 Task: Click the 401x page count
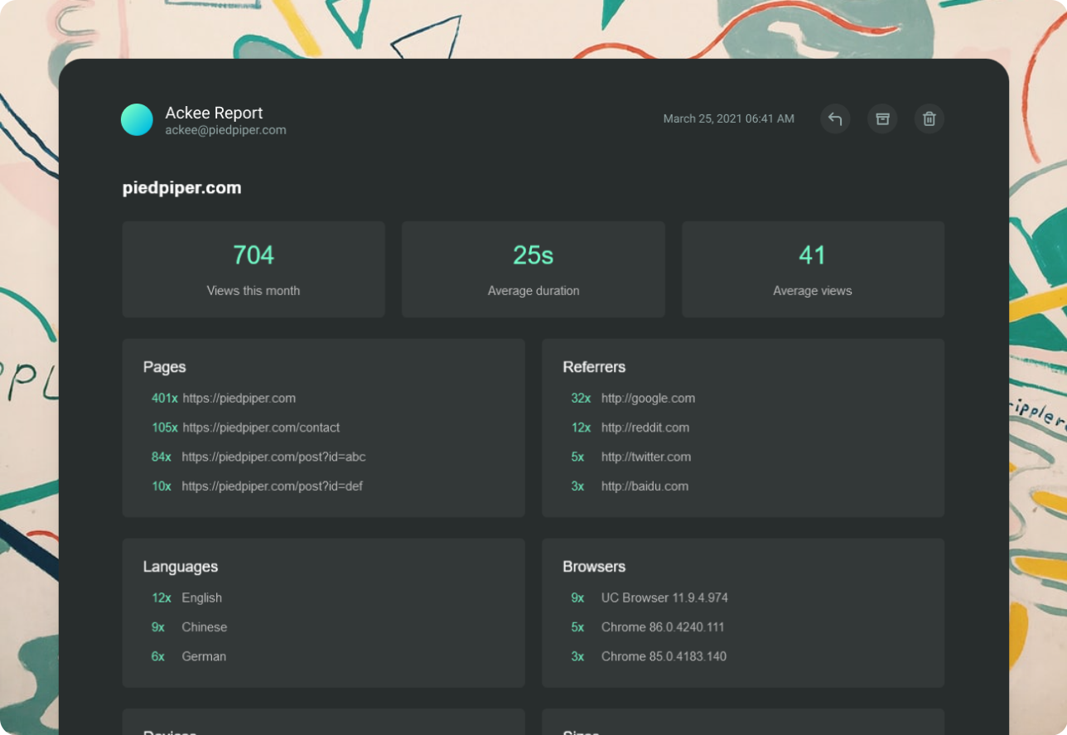click(164, 399)
